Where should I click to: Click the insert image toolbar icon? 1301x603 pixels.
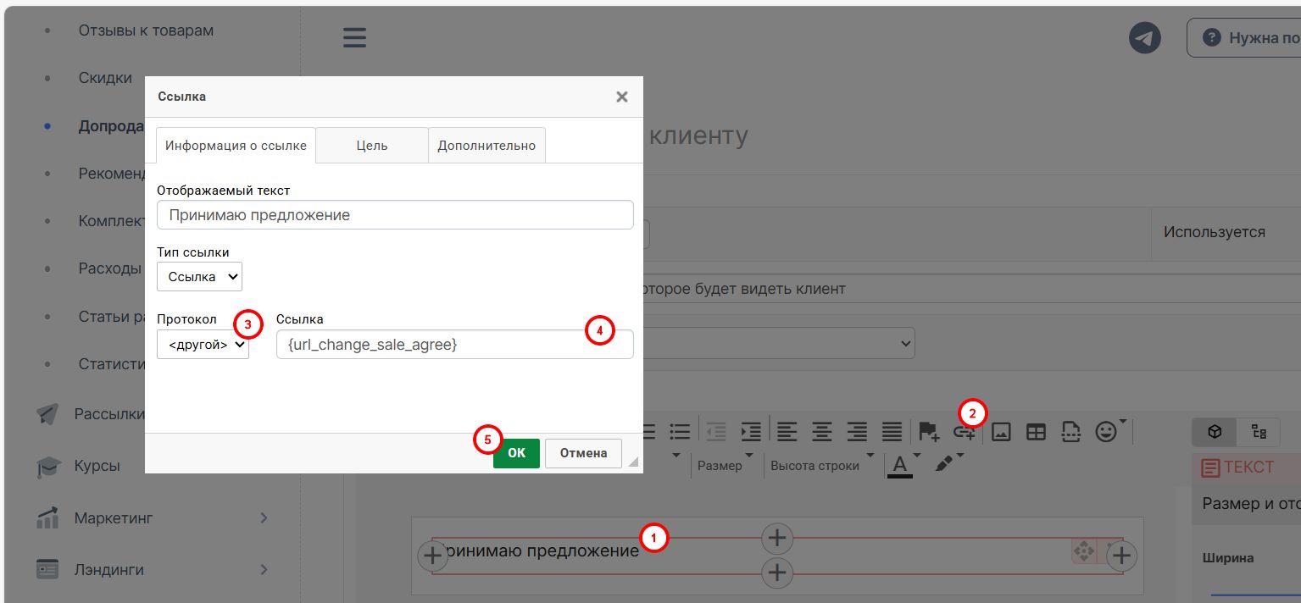(1001, 432)
